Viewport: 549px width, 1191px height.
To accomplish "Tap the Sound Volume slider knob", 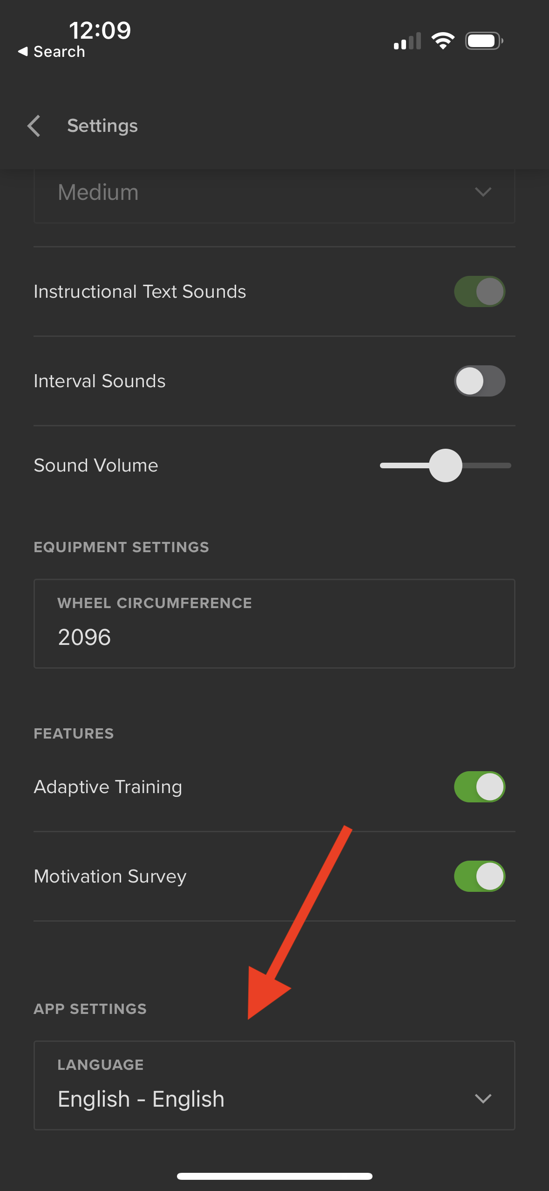I will (446, 465).
